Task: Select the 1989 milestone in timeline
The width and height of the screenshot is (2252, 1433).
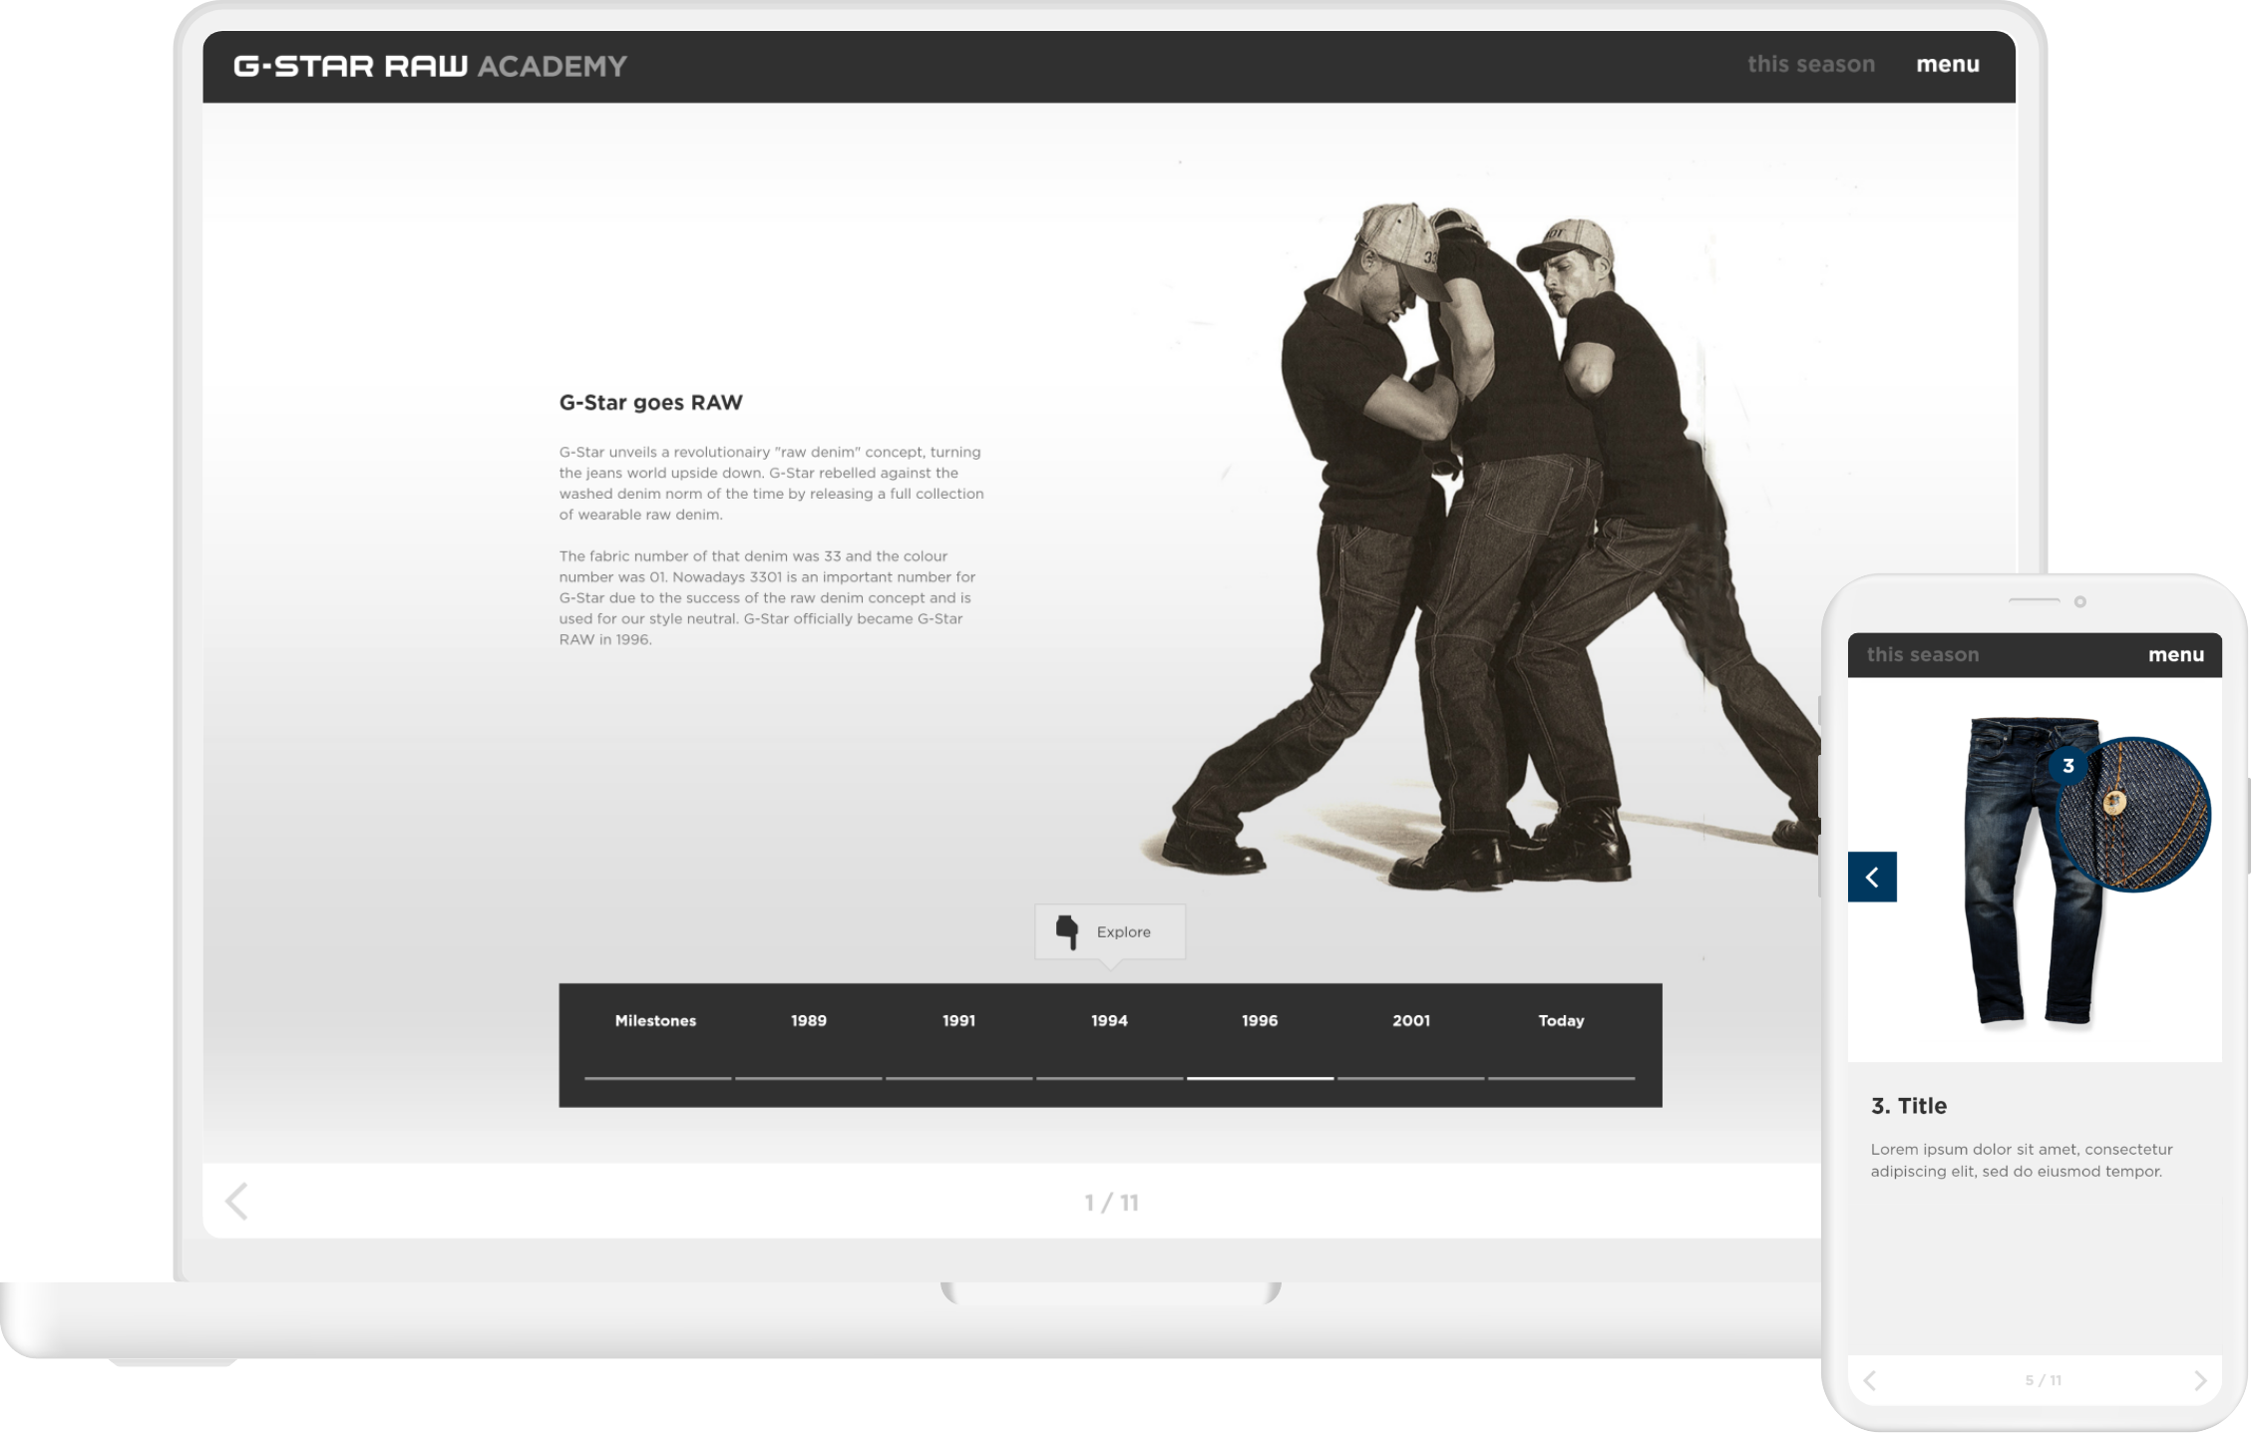Action: pyautogui.click(x=808, y=1021)
